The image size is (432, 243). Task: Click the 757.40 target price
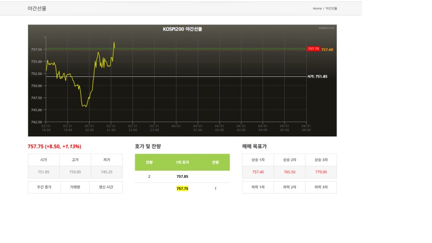point(258,172)
